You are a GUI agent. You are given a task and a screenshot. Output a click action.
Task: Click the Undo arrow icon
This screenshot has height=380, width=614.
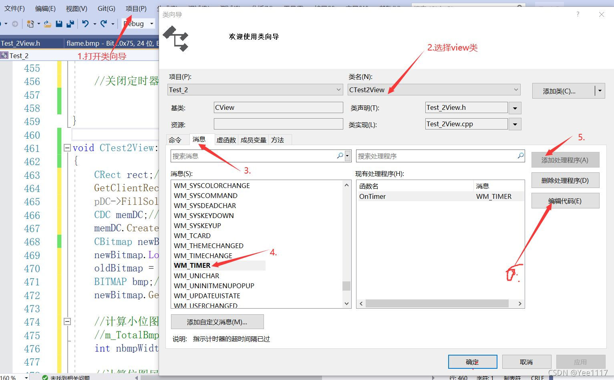coord(85,24)
